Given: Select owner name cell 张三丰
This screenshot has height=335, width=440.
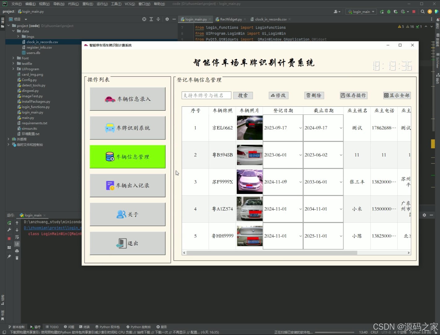Looking at the screenshot, I should (x=357, y=182).
